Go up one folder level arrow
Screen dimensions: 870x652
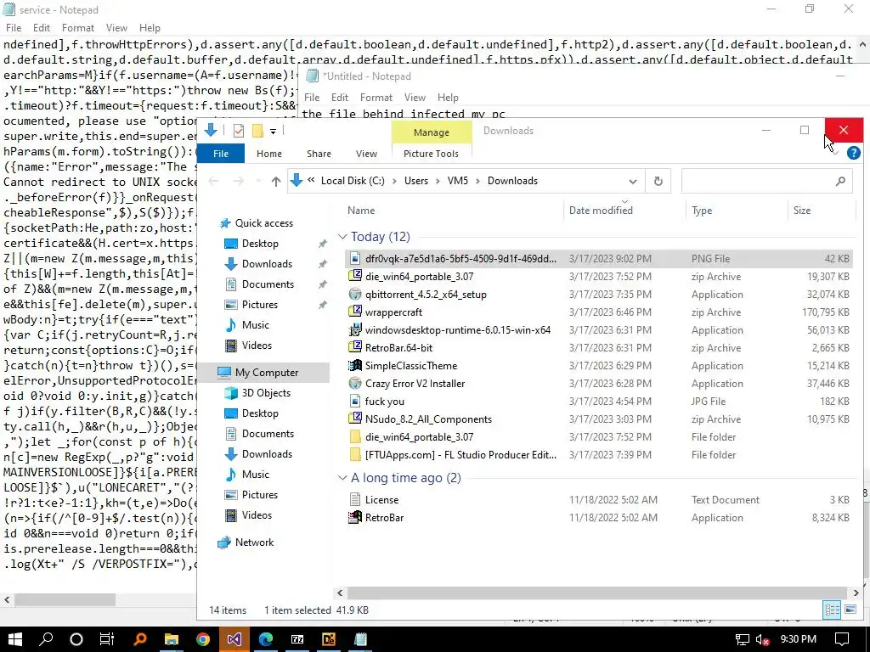click(x=276, y=182)
